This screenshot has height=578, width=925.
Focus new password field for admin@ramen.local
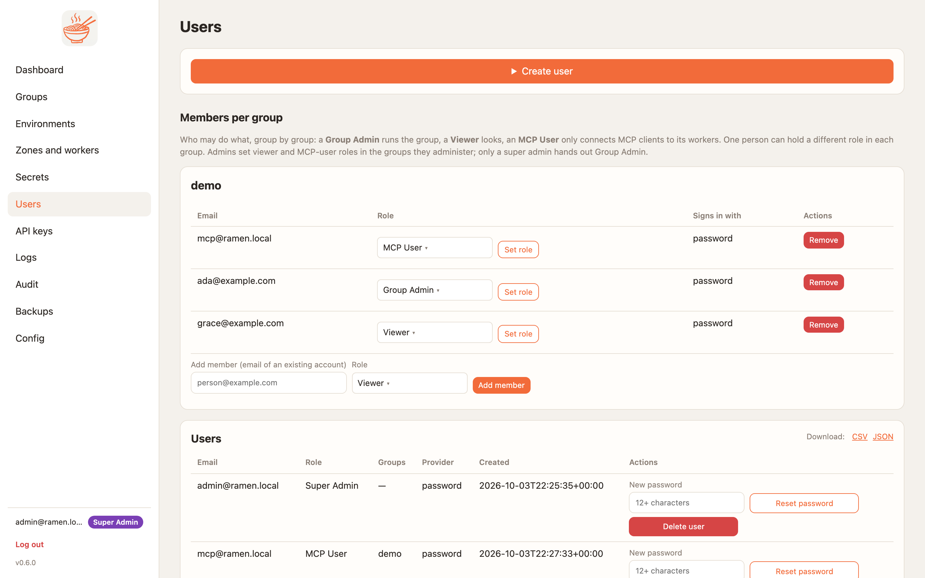click(x=686, y=503)
